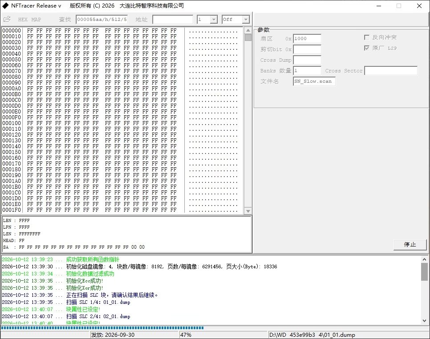Screen dimensions: 430x339
Task: Click the log panel scrollbar thumb
Action: (x=425, y=272)
